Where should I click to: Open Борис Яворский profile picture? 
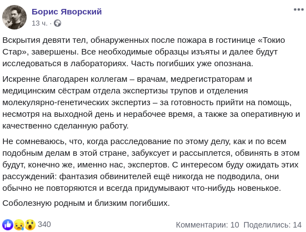(x=14, y=17)
